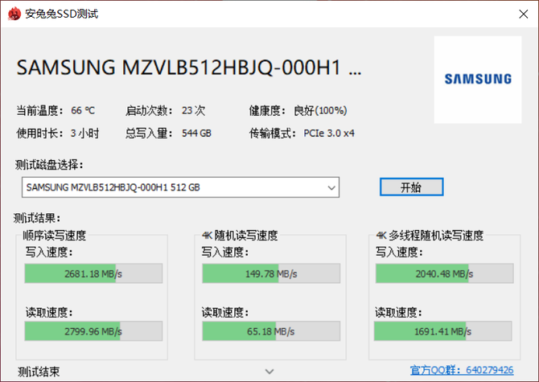Image resolution: width=539 pixels, height=382 pixels.
Task: Click the transfer mode PCIe 3.0 x4
Action: click(329, 133)
